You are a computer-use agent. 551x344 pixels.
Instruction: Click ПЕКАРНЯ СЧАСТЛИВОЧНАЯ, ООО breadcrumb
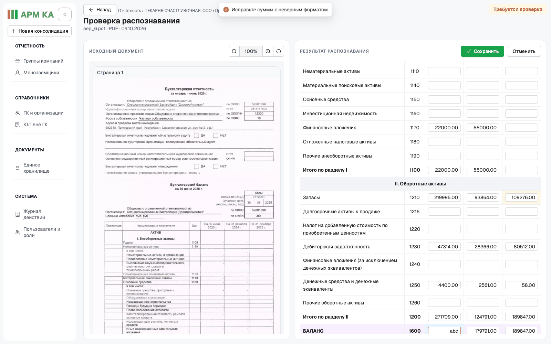[x=178, y=11]
